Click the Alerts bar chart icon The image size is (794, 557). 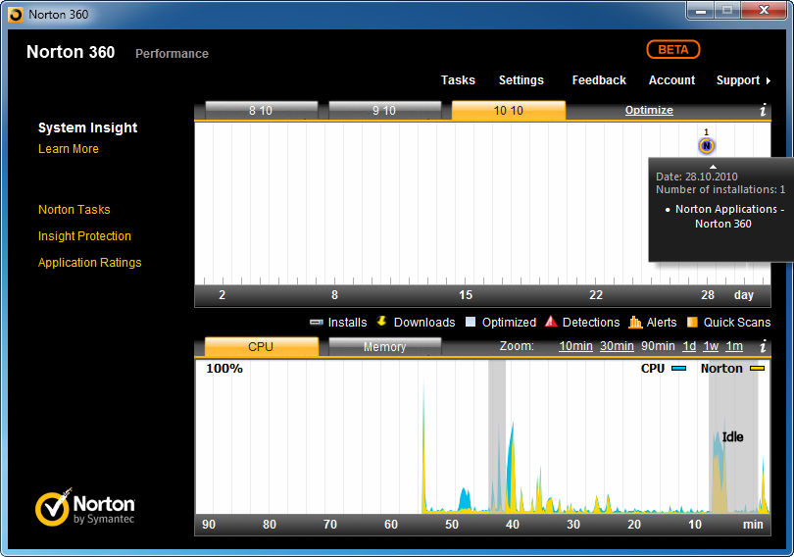[635, 322]
